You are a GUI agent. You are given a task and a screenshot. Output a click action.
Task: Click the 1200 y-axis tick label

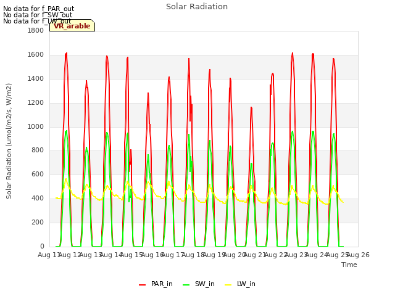[x=36, y=103]
